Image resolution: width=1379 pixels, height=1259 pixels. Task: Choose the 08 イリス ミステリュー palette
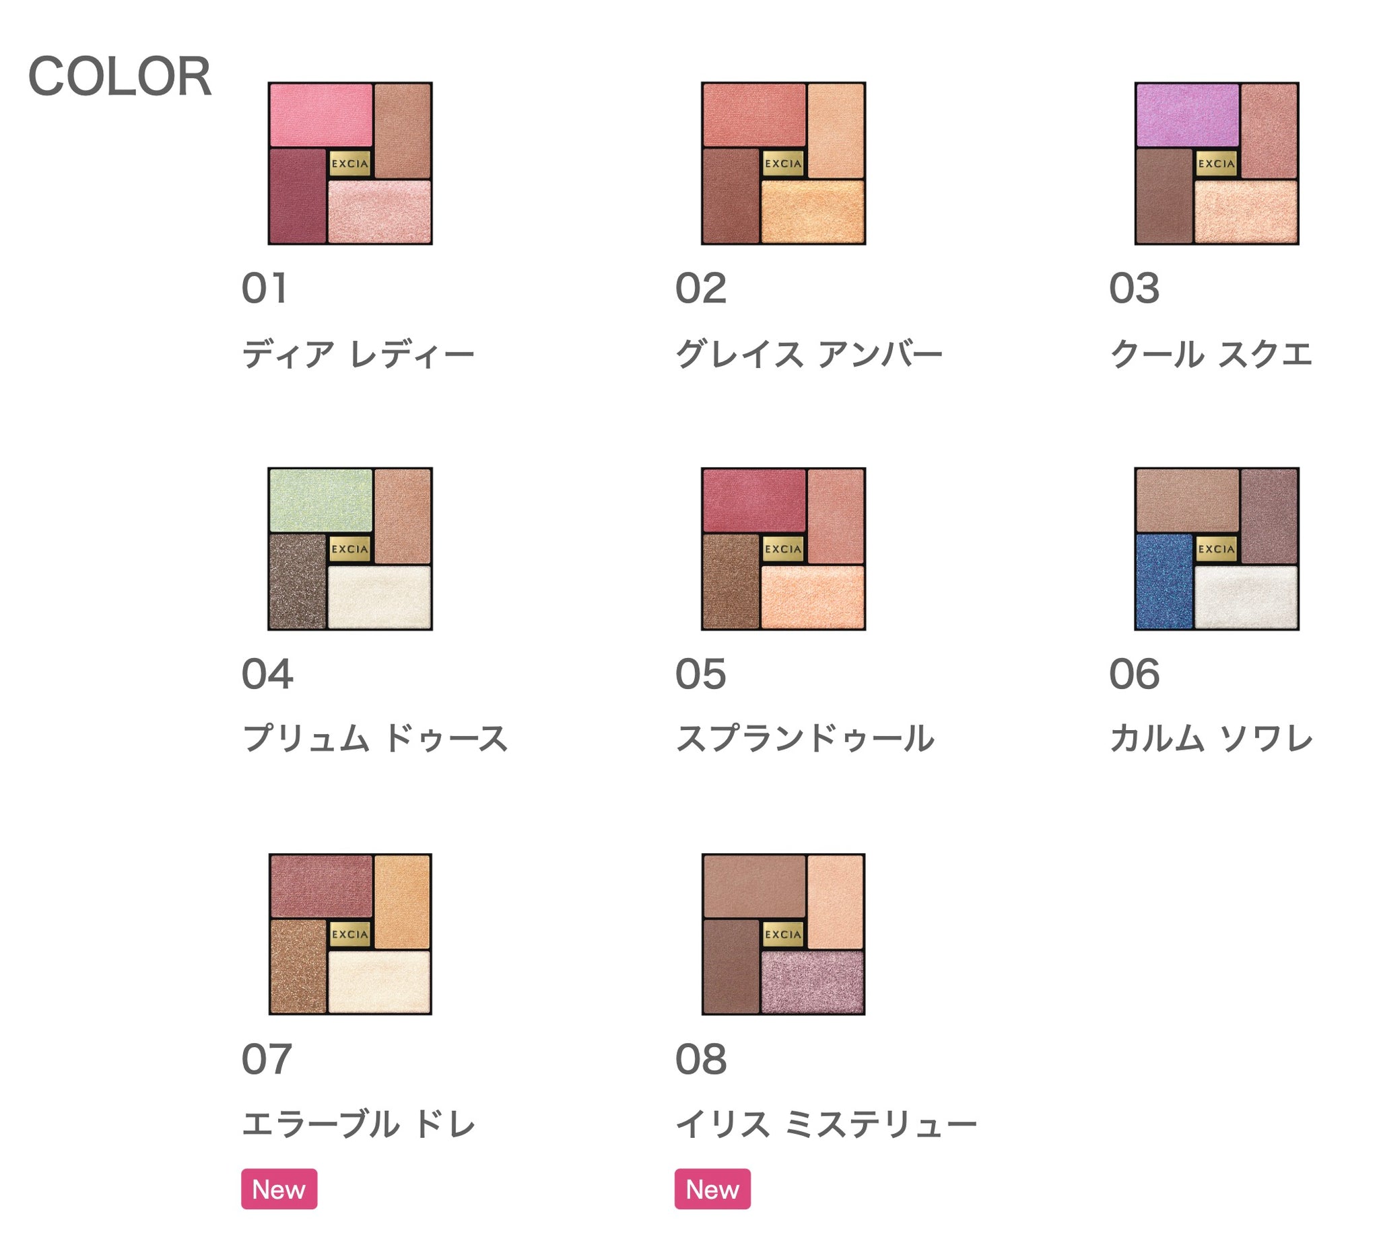point(783,935)
